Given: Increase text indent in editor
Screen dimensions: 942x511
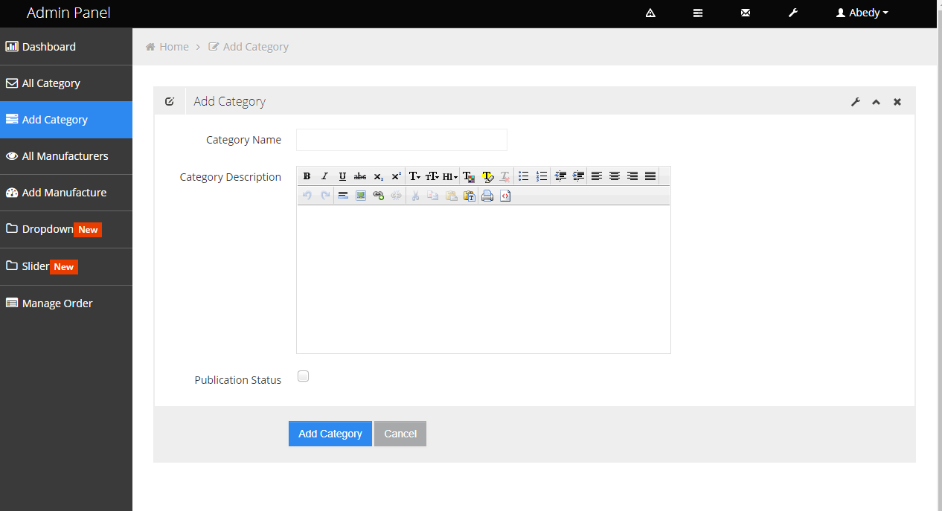Looking at the screenshot, I should pyautogui.click(x=579, y=176).
